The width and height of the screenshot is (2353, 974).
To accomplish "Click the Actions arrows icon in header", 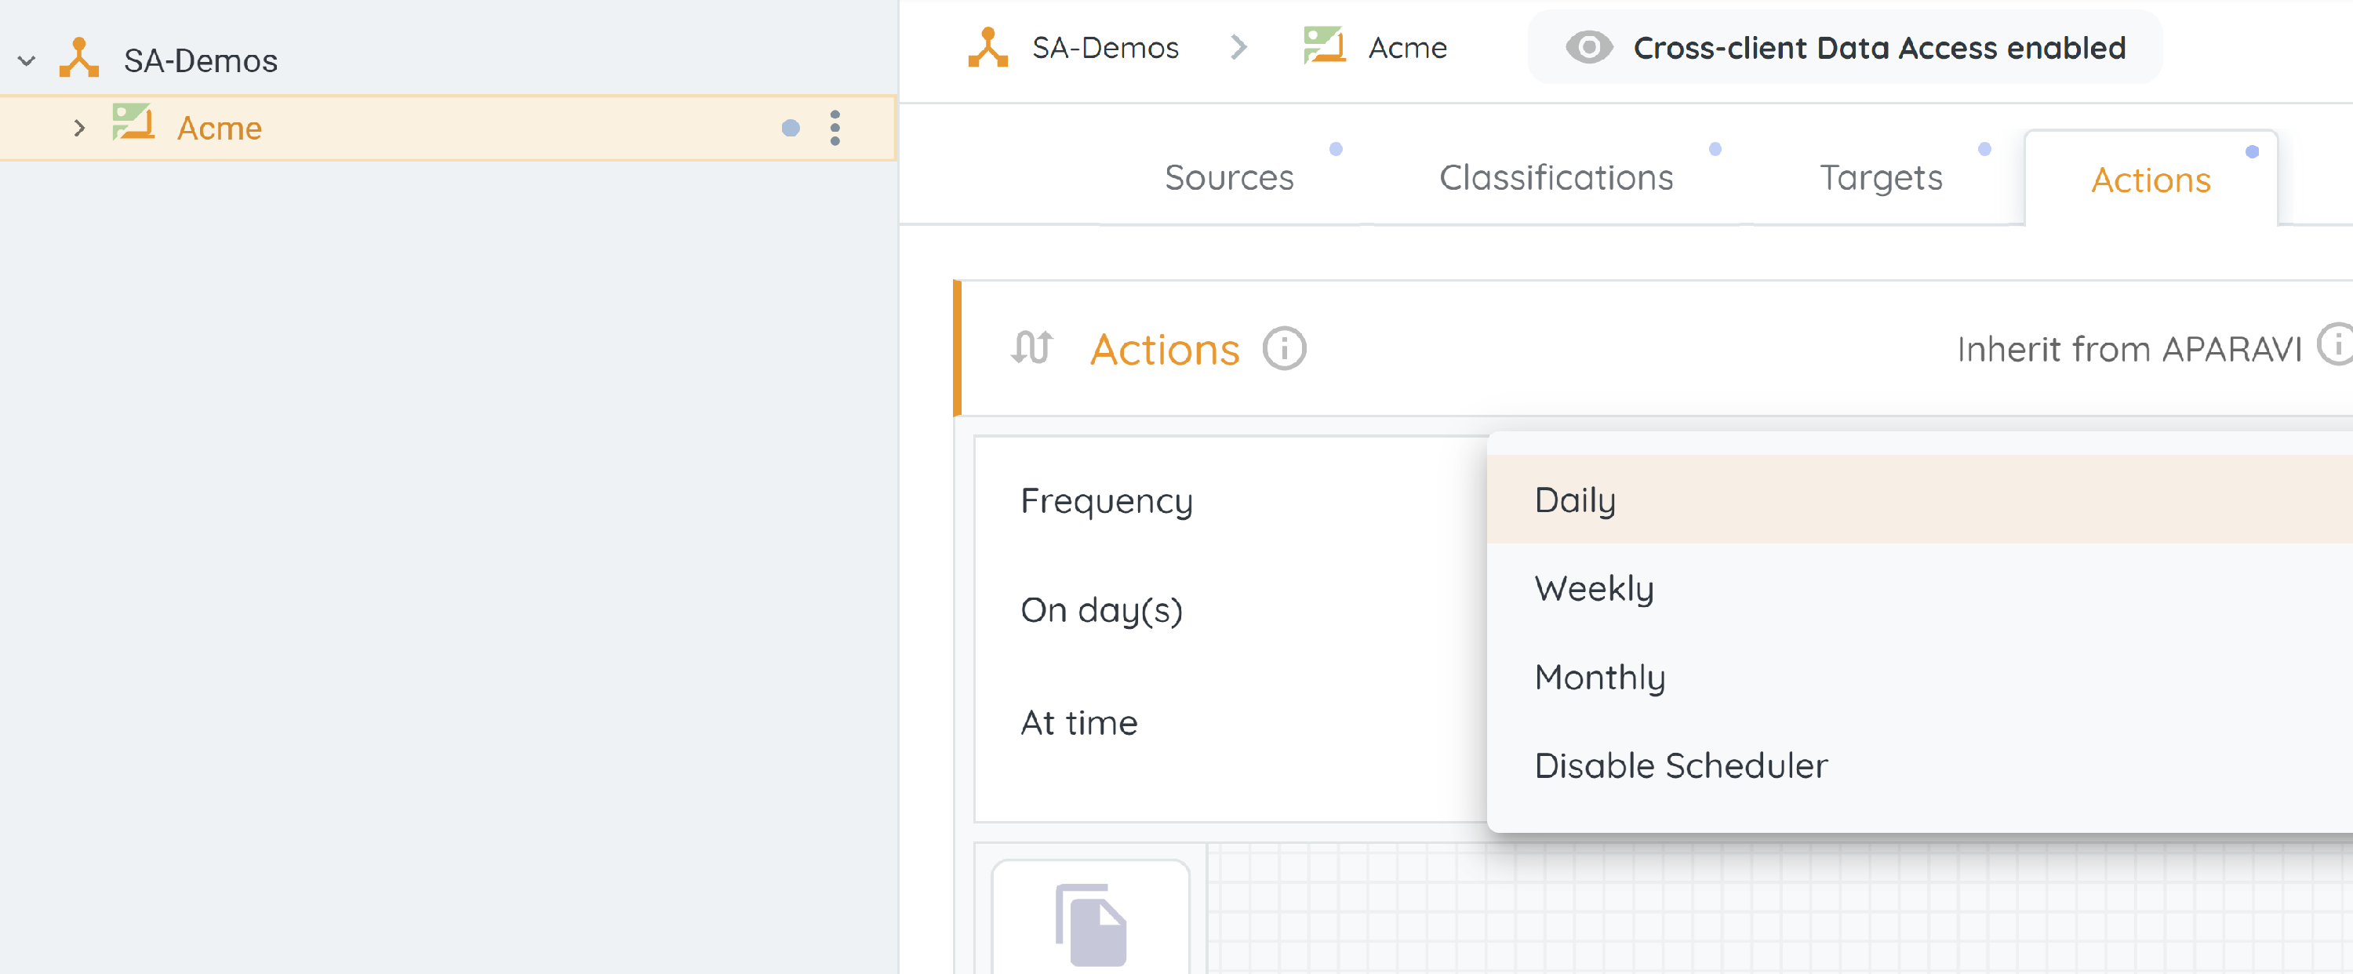I will [x=1031, y=348].
